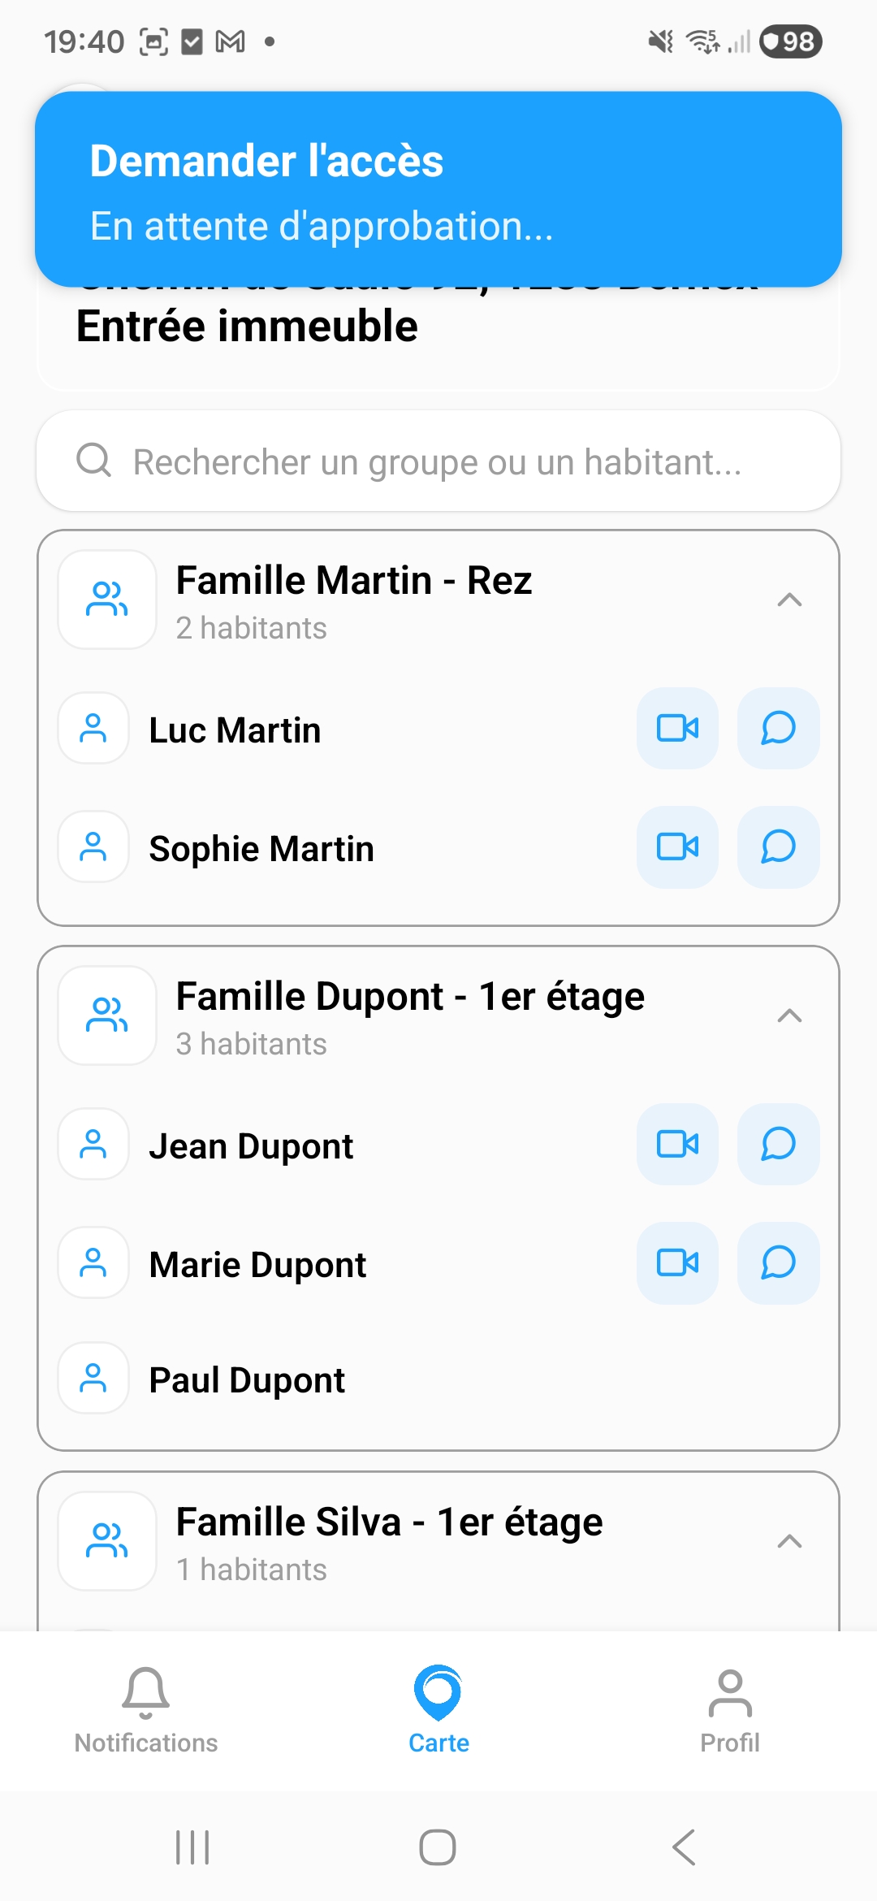The image size is (877, 1901).
Task: Message Sophie Martin via chat icon
Action: [778, 847]
